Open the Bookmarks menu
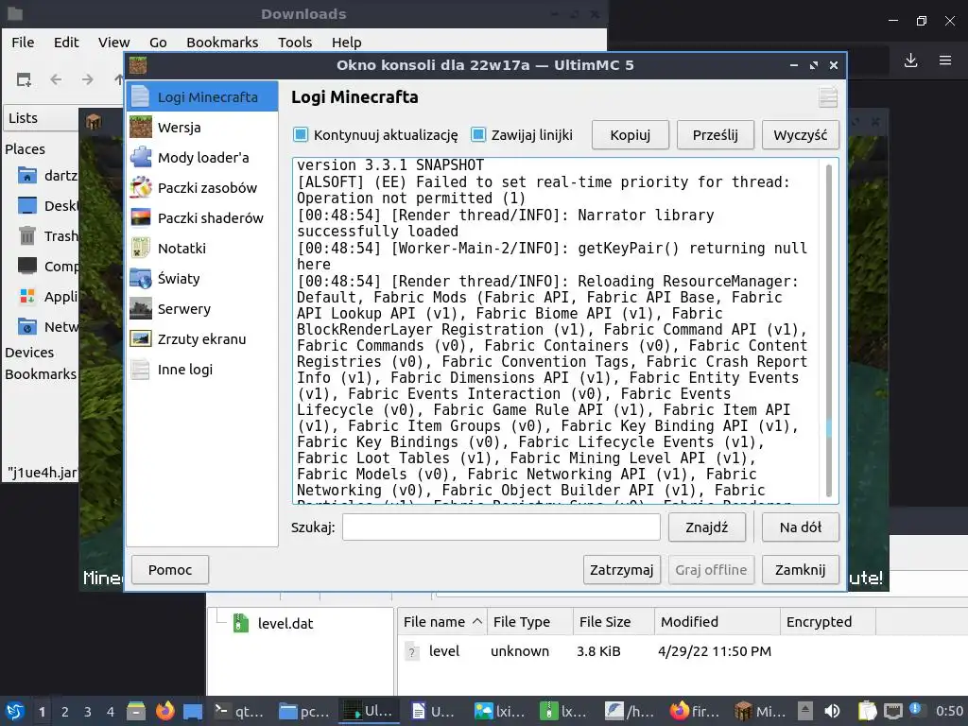968x726 pixels. (222, 42)
